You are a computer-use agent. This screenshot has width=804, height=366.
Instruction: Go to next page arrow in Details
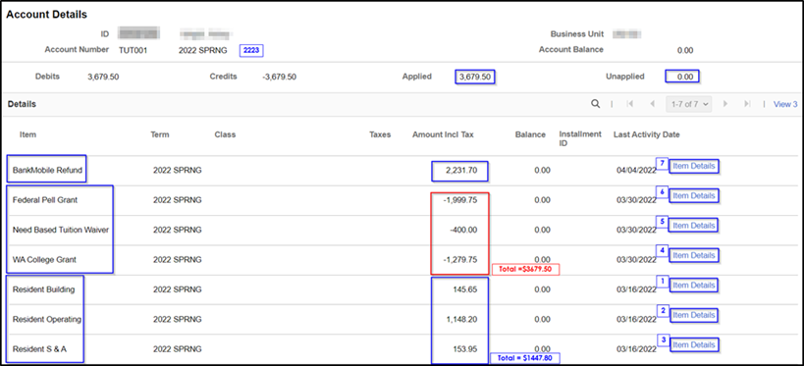[725, 104]
